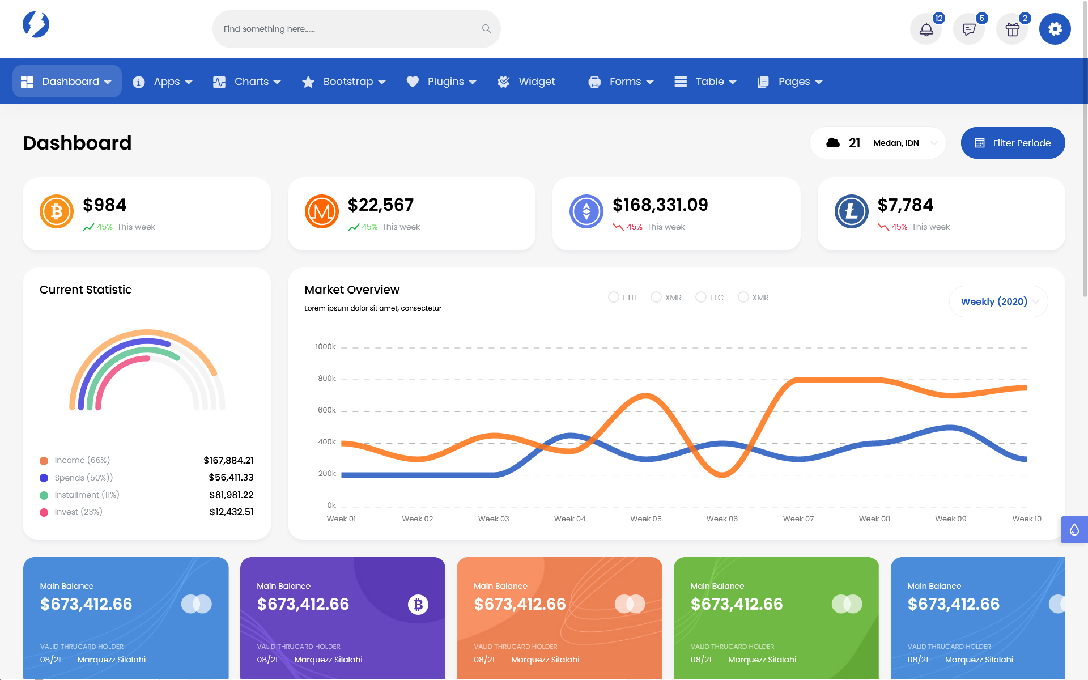The width and height of the screenshot is (1088, 680).
Task: Click the Ethereum coin icon
Action: click(586, 211)
